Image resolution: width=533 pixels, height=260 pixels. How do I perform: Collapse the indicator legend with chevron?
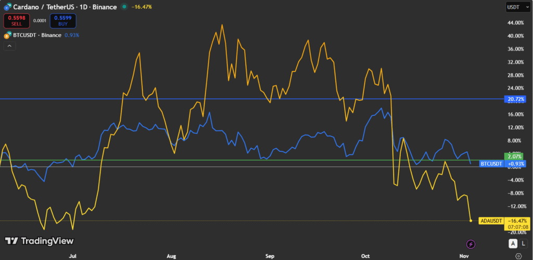point(9,46)
